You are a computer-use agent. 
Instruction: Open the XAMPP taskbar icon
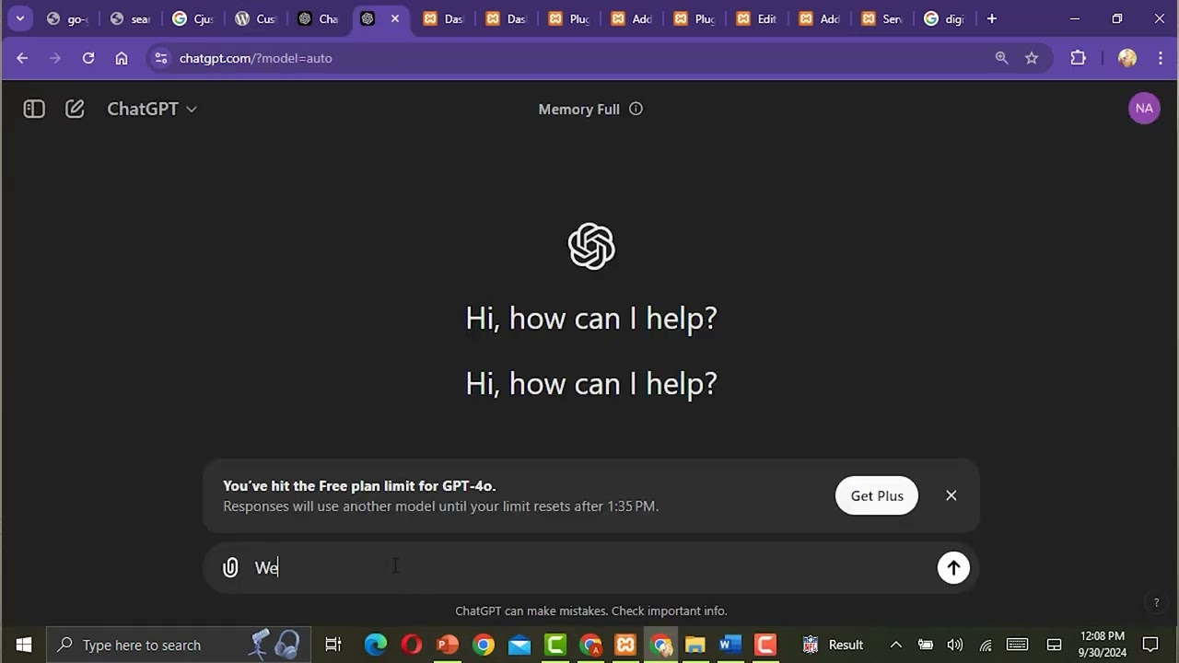[x=625, y=645]
